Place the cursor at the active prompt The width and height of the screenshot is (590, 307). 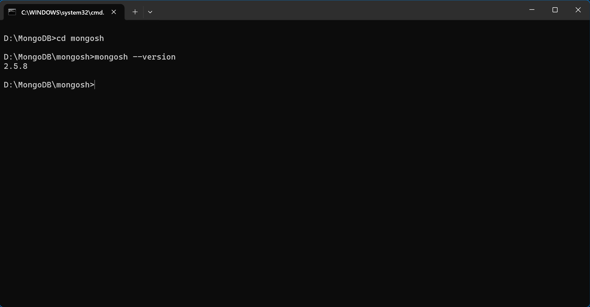[94, 85]
